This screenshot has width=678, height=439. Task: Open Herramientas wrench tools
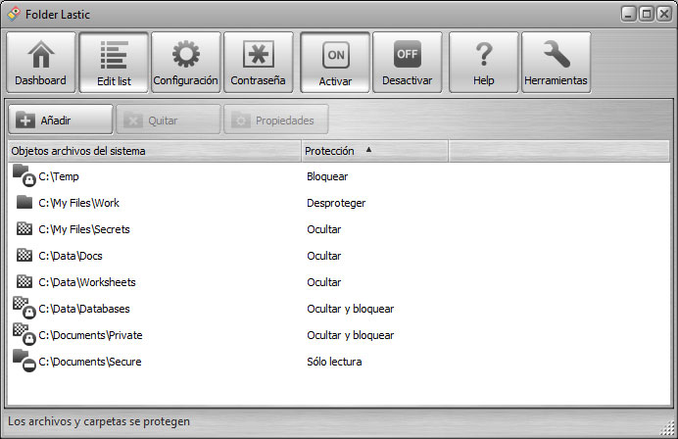pos(557,63)
